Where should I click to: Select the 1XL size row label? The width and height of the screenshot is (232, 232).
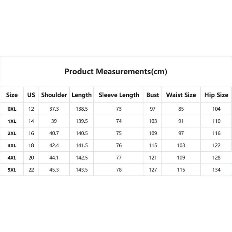[12, 121]
